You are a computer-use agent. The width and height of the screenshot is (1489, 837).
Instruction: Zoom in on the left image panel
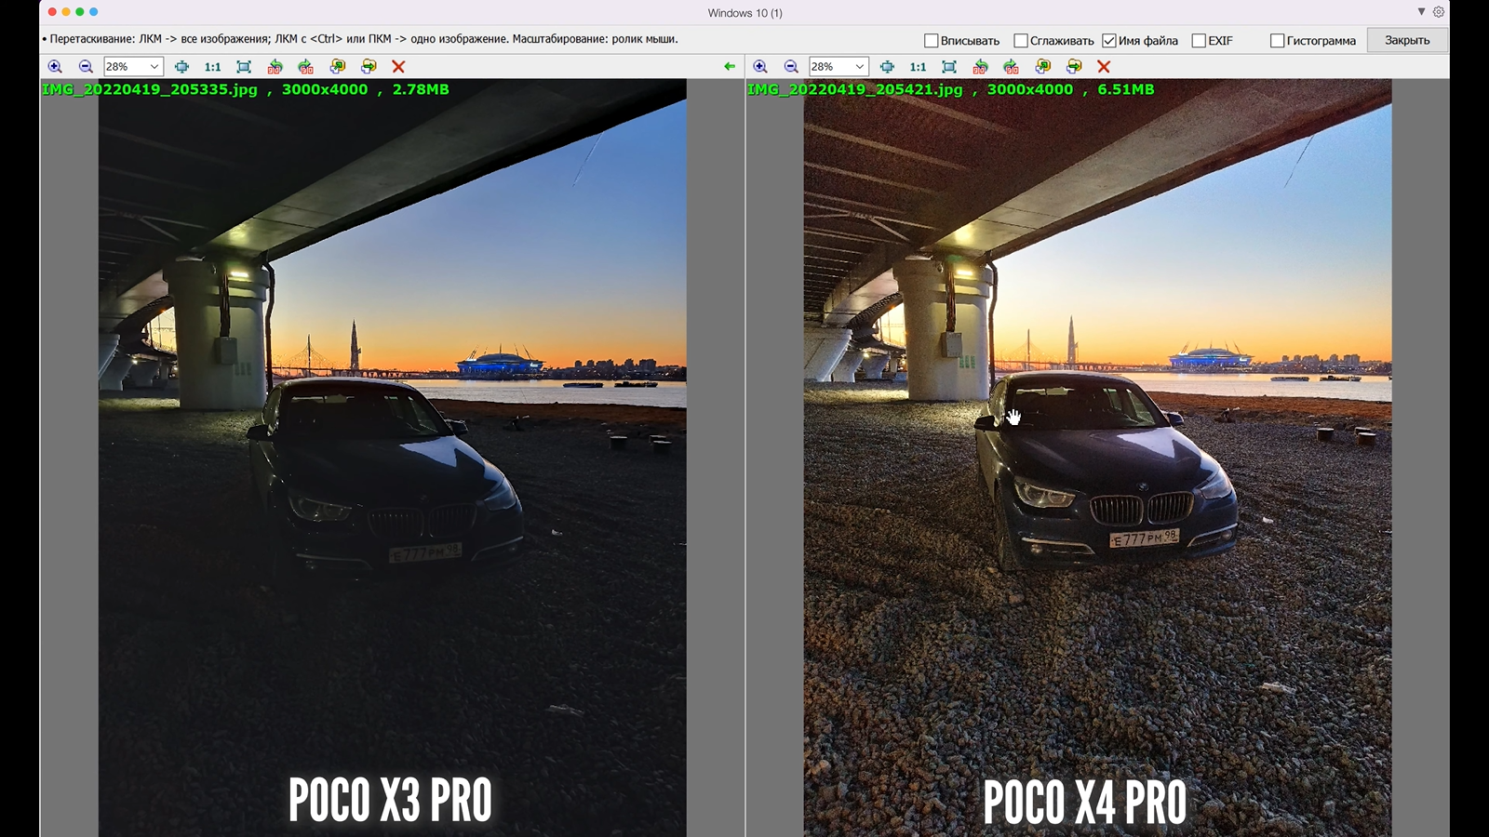tap(55, 67)
